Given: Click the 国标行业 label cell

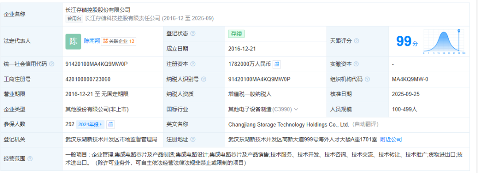Looking at the screenshot, I should pos(194,109).
